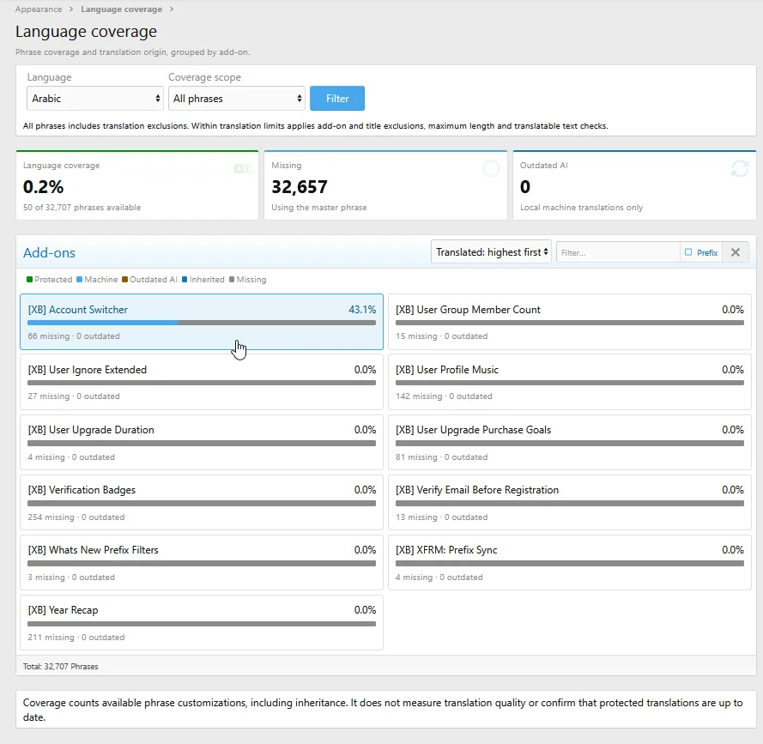
Task: Click the '211 missing · 0 outdated' text
Action: point(76,637)
